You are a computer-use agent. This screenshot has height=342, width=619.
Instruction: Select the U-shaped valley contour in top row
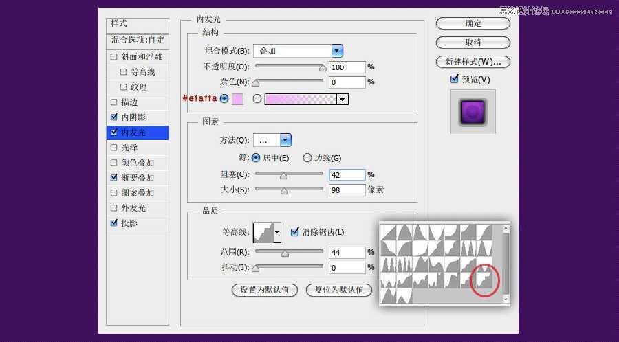pos(437,233)
